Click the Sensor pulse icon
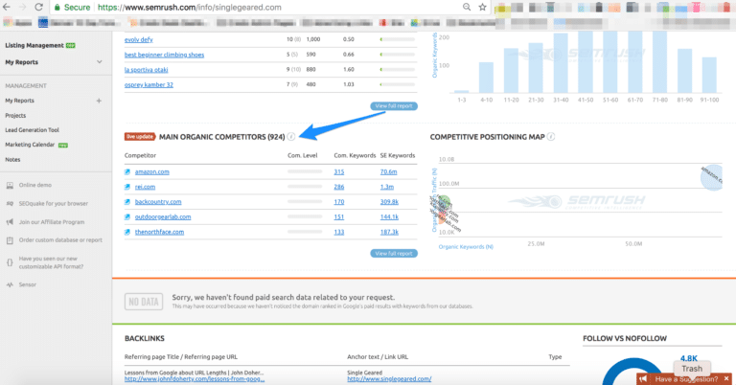Viewport: 736px width, 385px height. (x=10, y=284)
